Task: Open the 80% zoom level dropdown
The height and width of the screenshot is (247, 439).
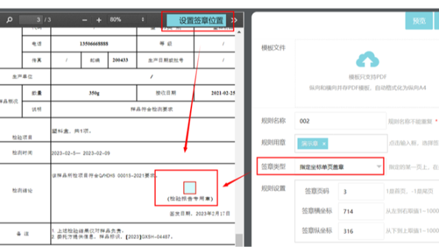Action: tap(127, 20)
